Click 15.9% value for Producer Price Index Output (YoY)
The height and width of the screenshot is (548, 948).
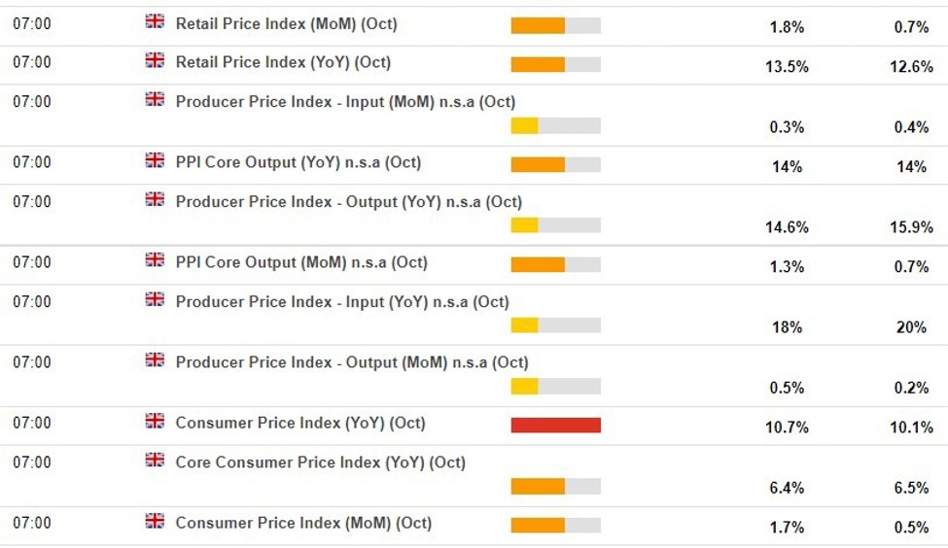pos(911,227)
